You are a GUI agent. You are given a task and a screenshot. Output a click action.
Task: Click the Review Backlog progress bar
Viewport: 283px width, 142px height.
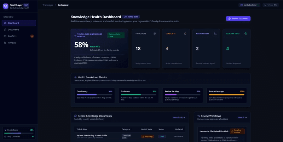[x=183, y=94]
